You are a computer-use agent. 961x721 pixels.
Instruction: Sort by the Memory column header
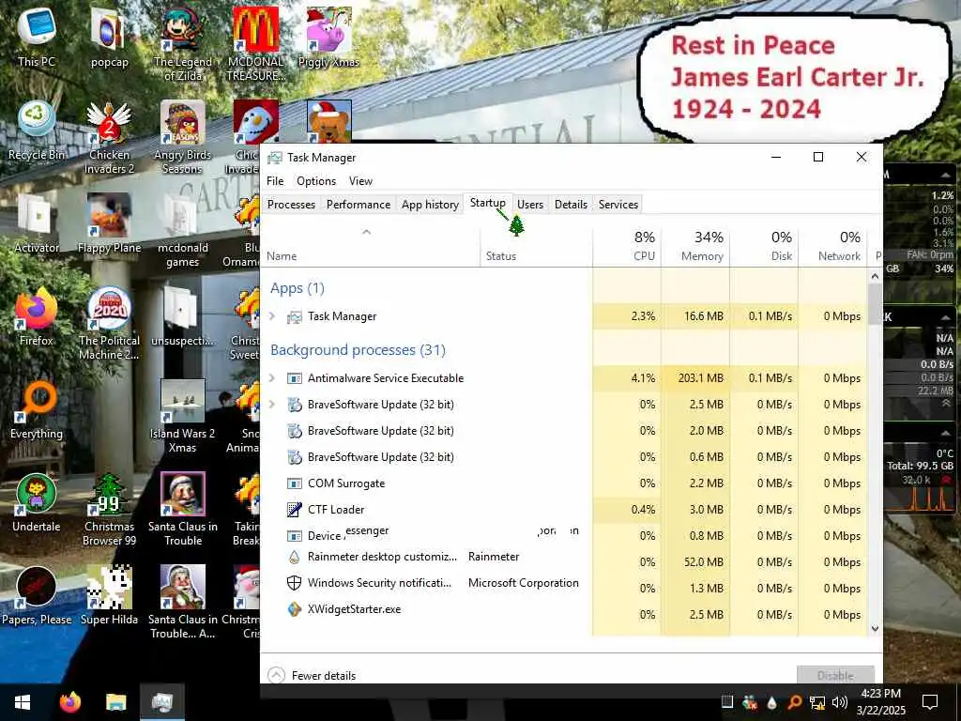click(x=695, y=247)
